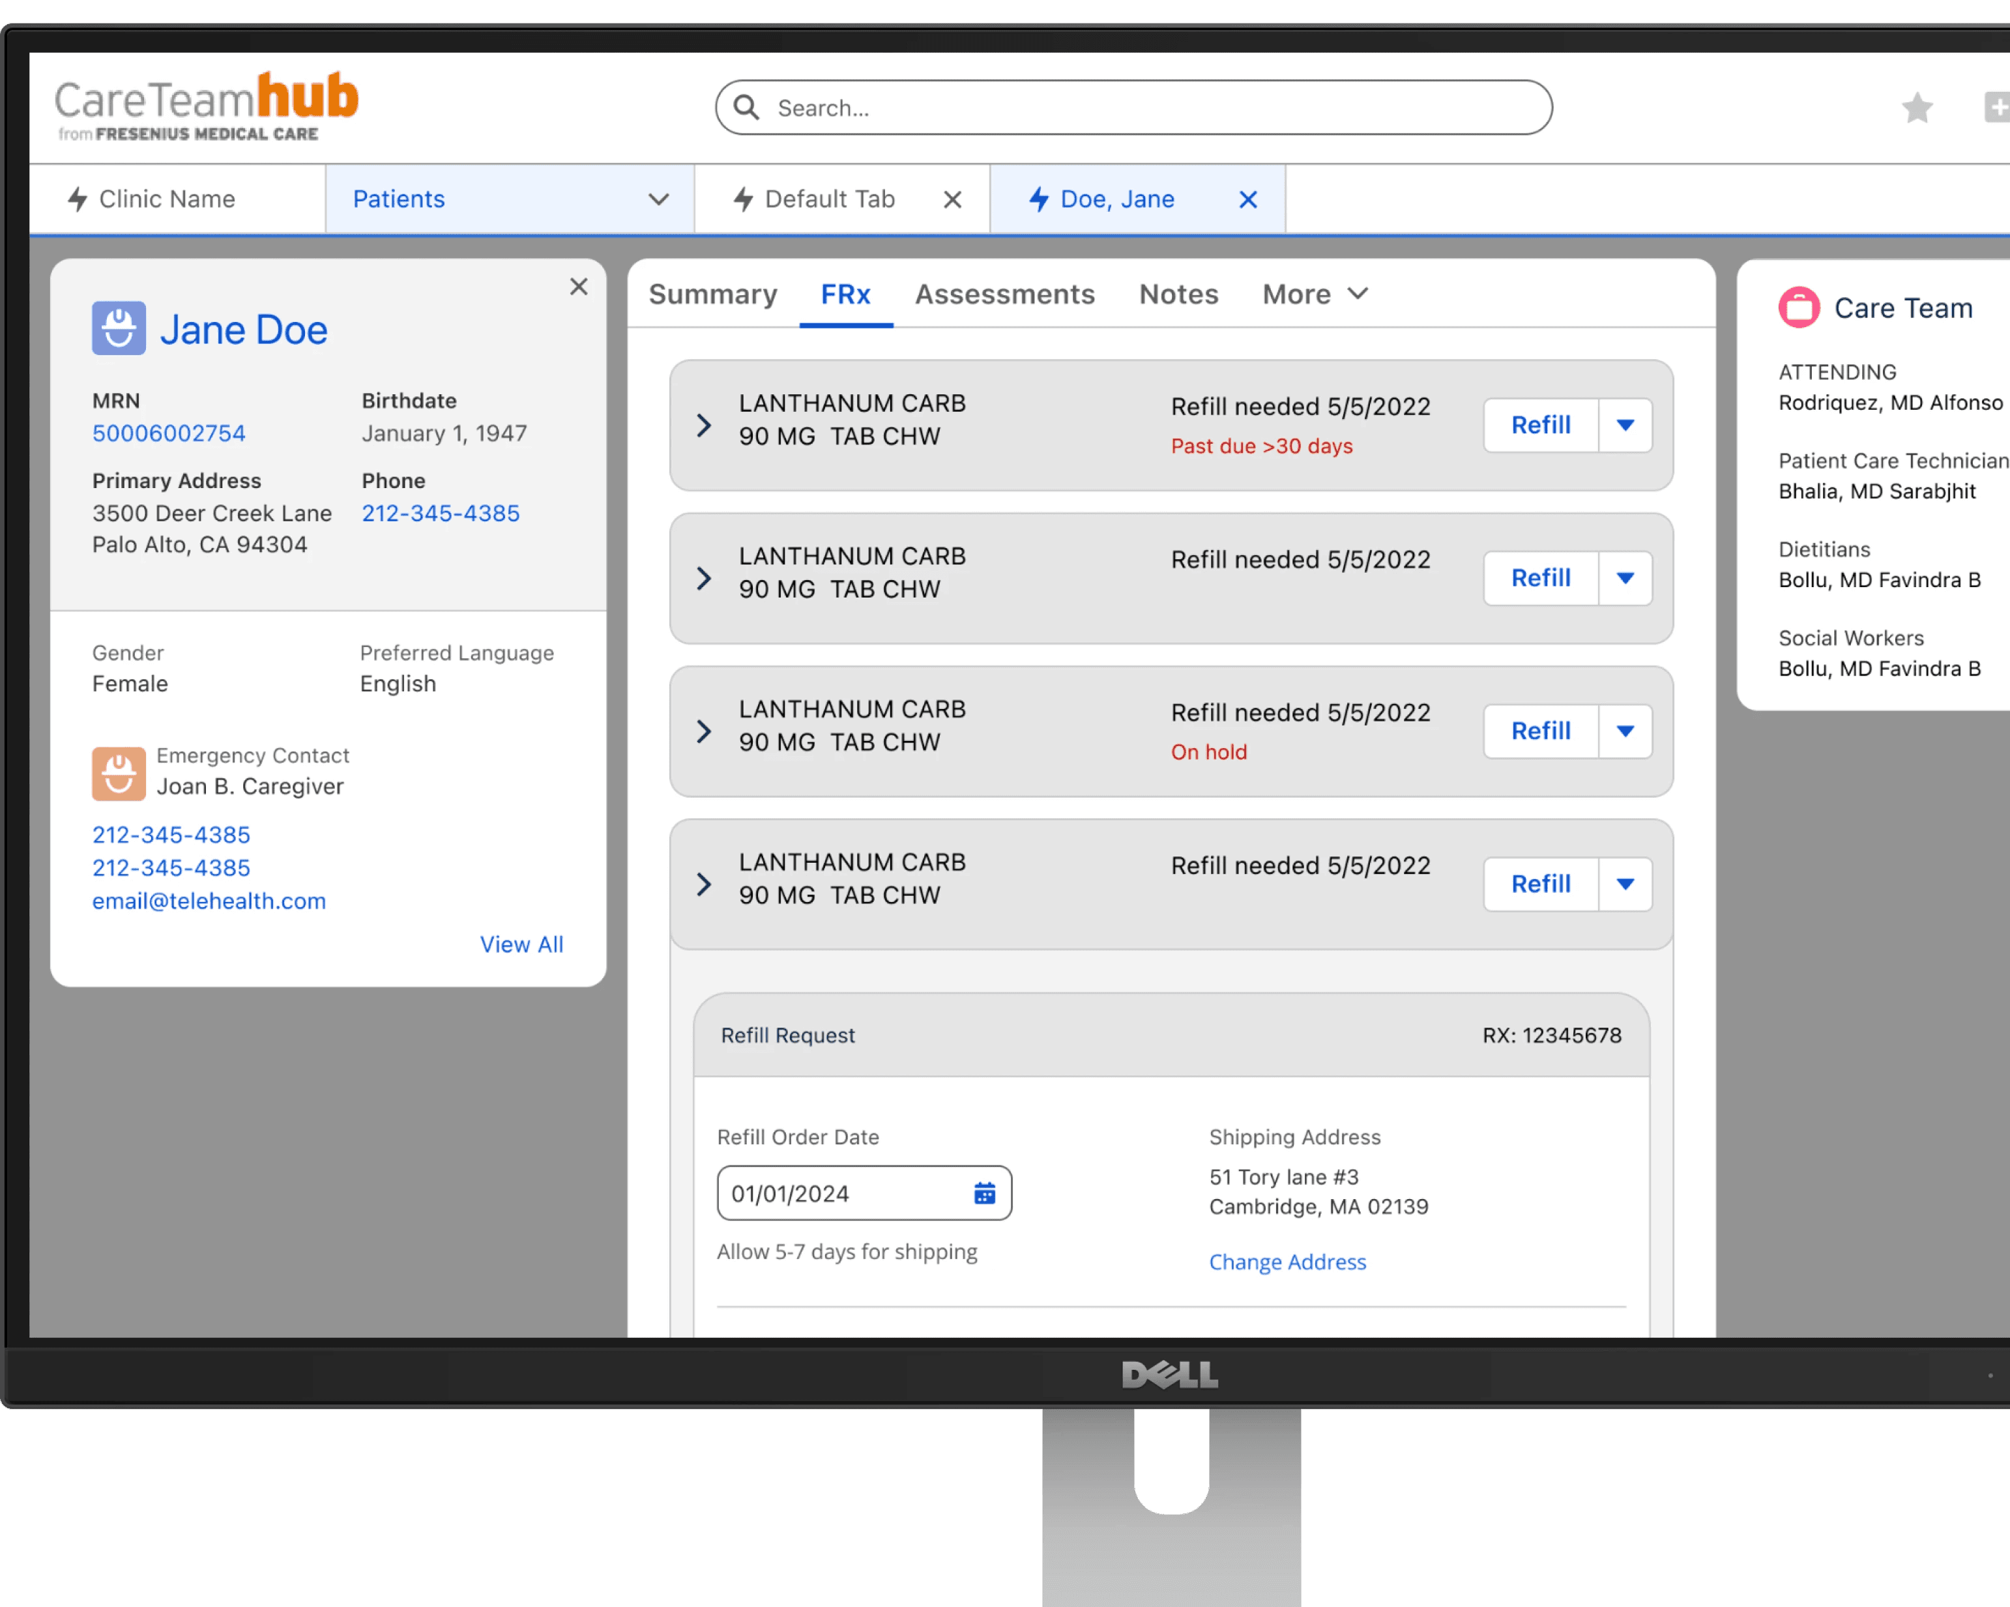Close the Jane Doe patient card

tap(579, 287)
